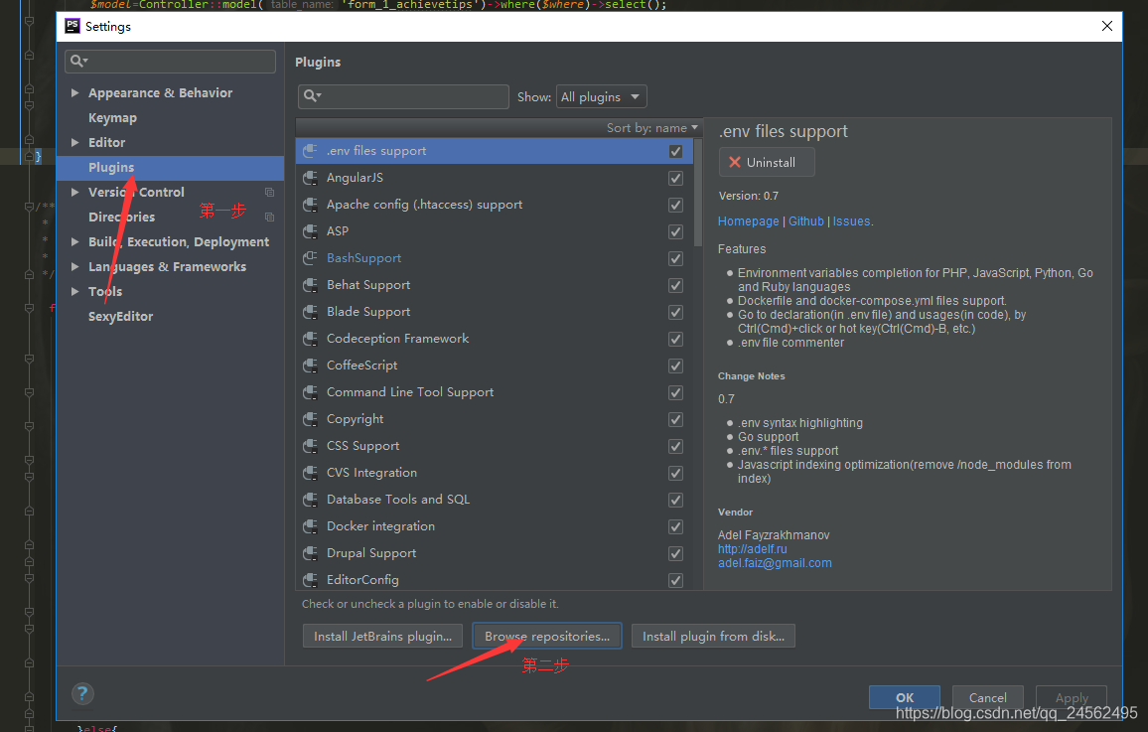Image resolution: width=1148 pixels, height=732 pixels.
Task: Click the CSS Support plugin icon
Action: click(x=311, y=446)
